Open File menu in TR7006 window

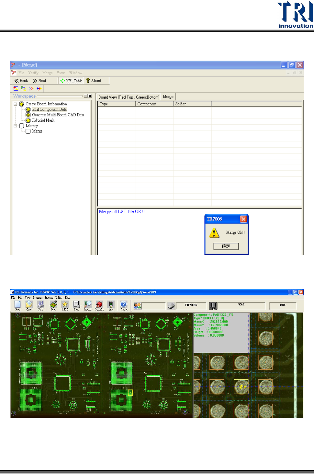[x=13, y=297]
